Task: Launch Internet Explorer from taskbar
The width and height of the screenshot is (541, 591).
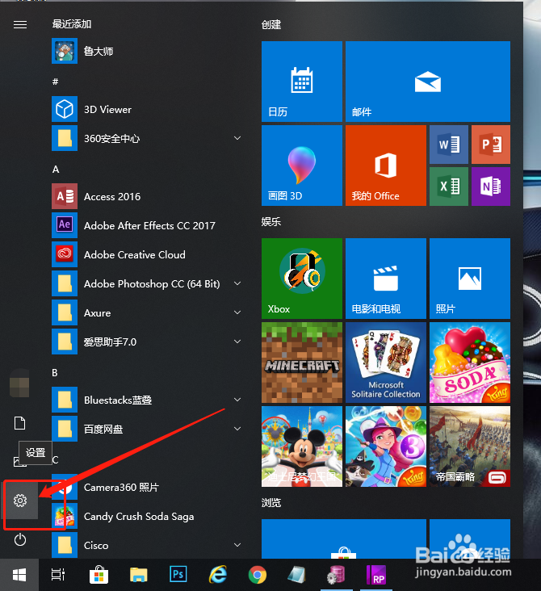Action: point(218,575)
